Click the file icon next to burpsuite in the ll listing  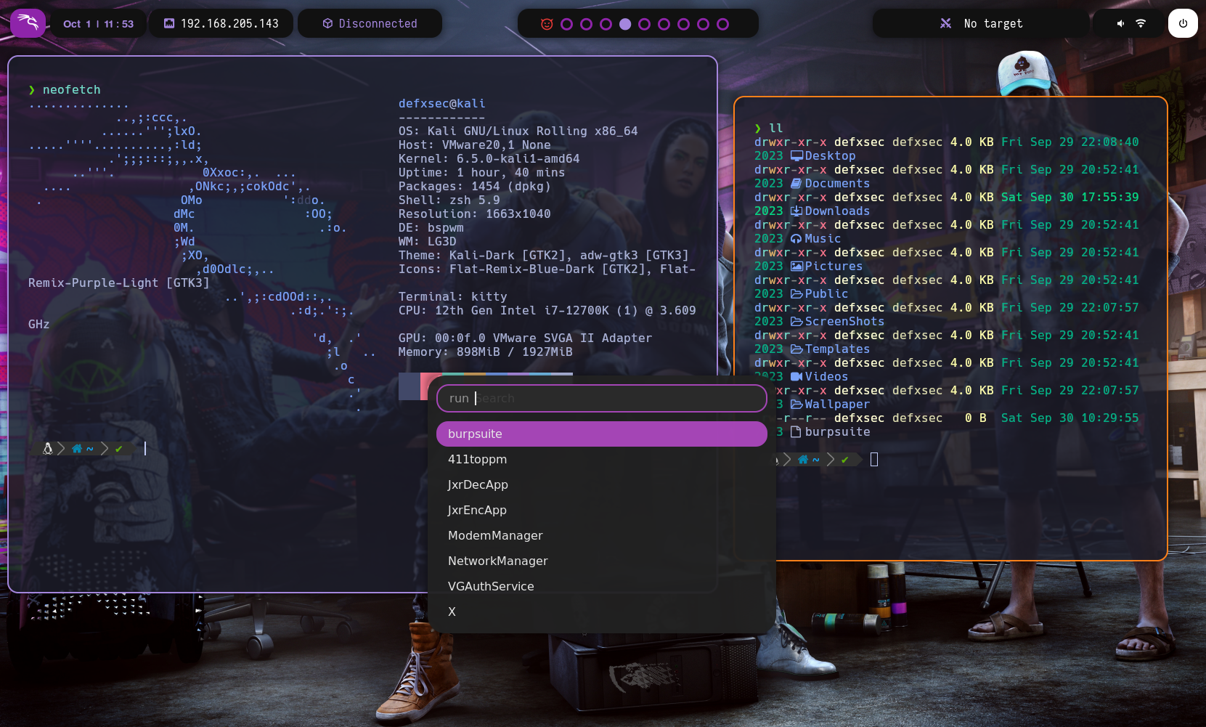(x=796, y=431)
